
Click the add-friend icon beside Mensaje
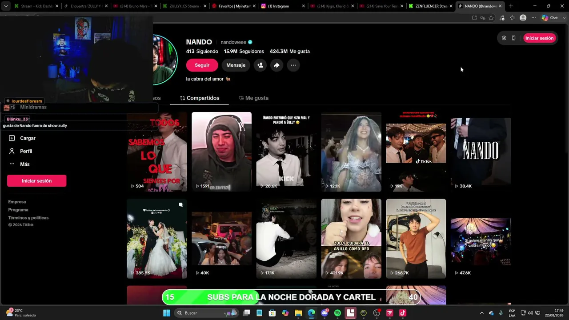tap(260, 65)
